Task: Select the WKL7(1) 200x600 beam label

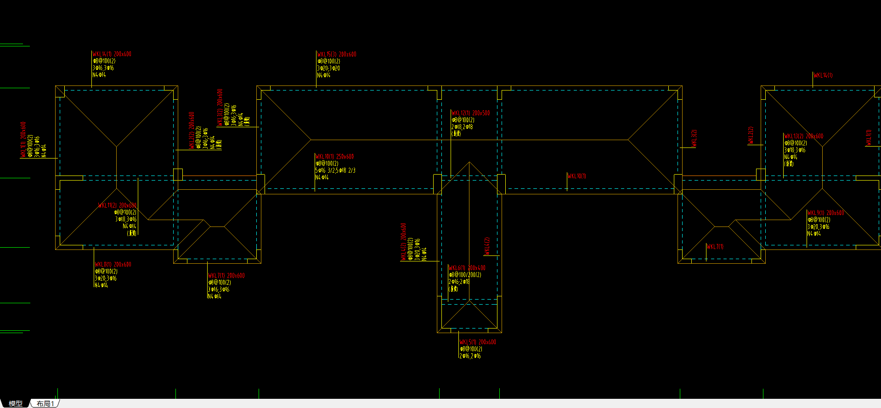Action: (x=226, y=276)
